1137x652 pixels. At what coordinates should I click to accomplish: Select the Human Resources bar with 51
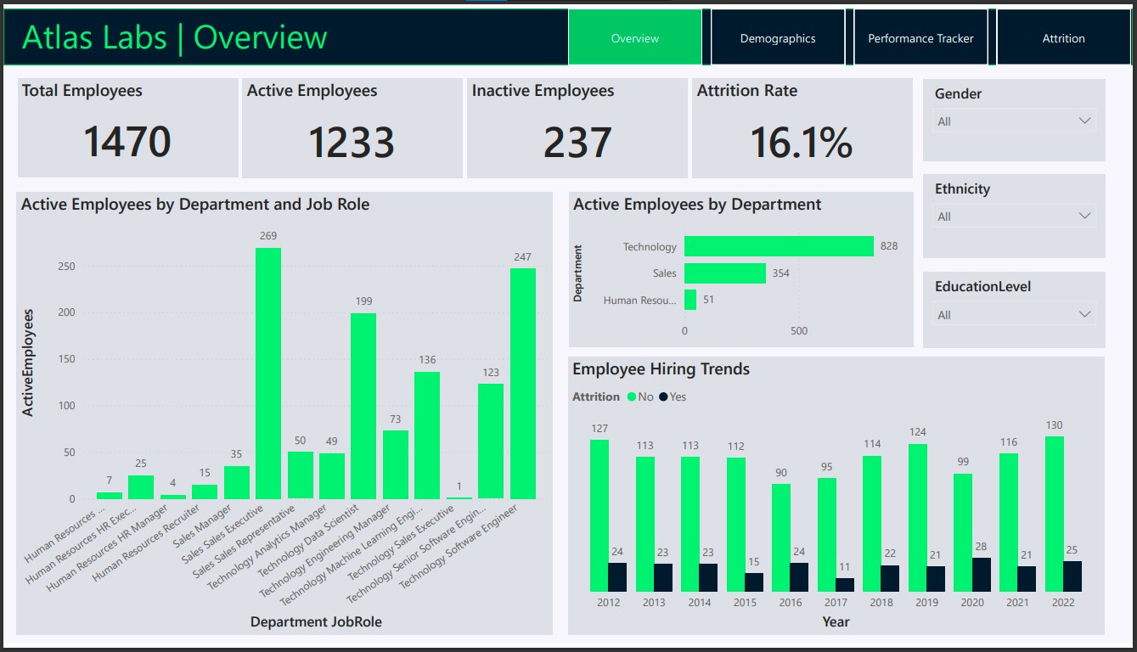point(690,300)
